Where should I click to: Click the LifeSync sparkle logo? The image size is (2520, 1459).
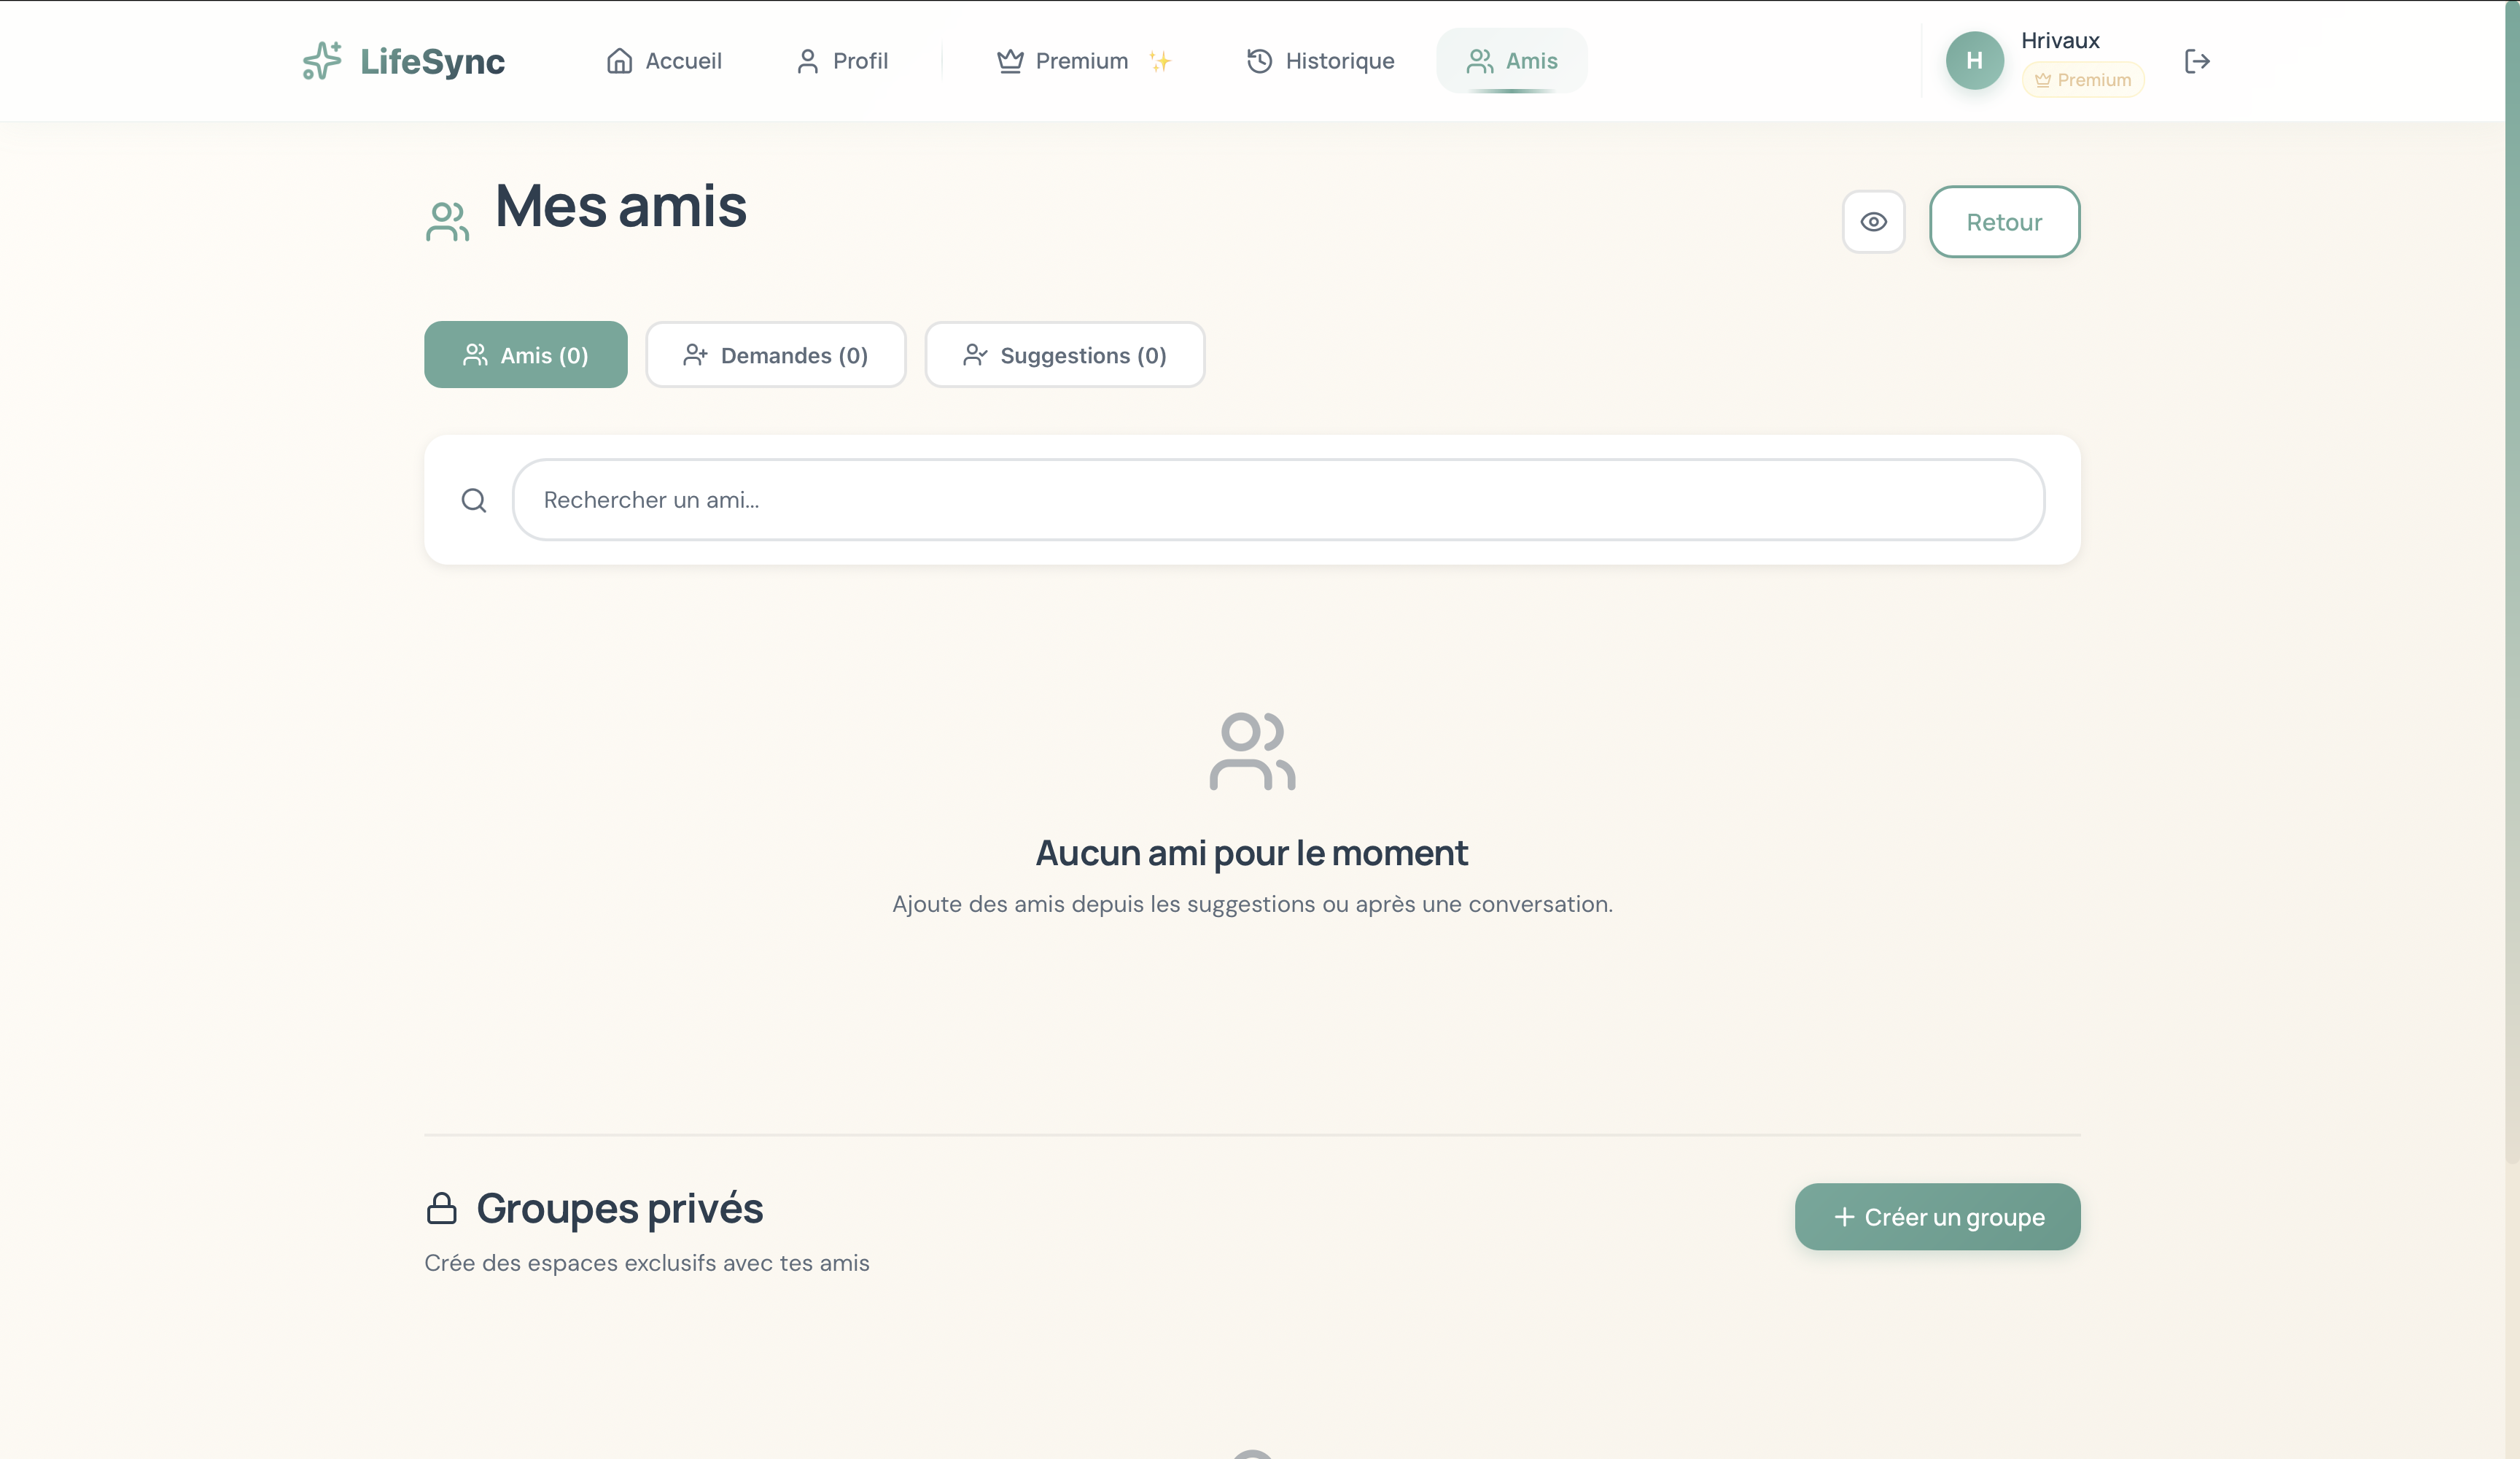pos(322,60)
